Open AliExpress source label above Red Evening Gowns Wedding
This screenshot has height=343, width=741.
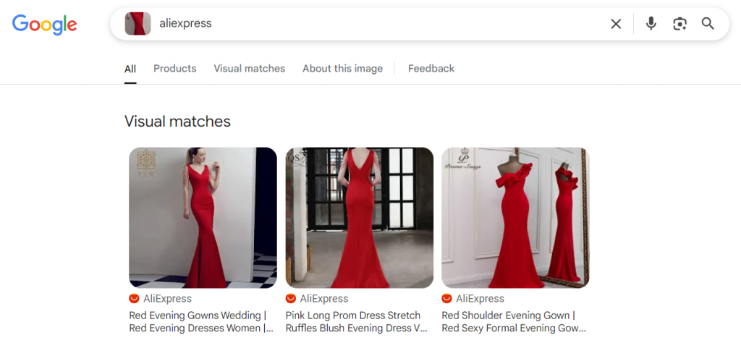167,299
